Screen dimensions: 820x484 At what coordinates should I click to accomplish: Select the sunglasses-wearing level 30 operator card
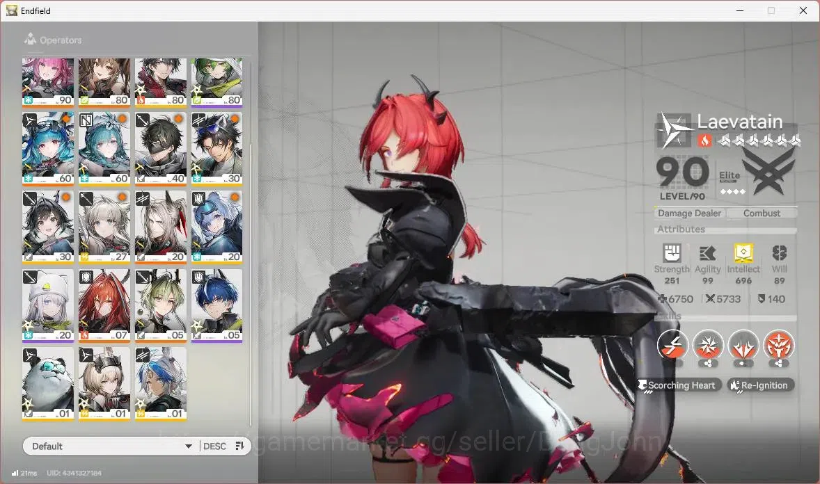(216, 149)
